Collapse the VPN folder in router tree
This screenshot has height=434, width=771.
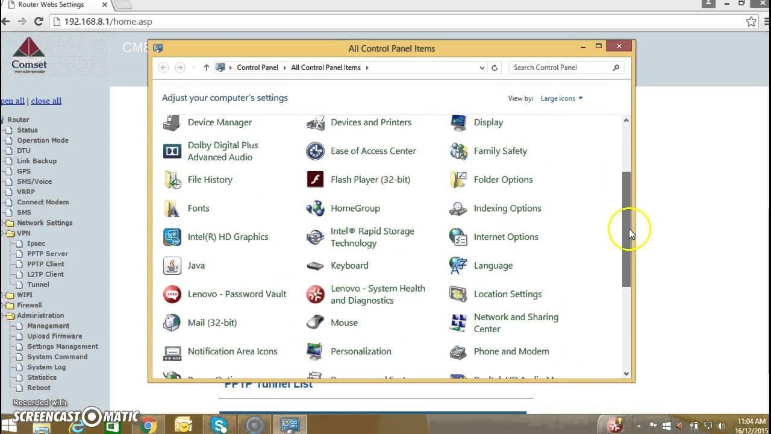(x=10, y=233)
